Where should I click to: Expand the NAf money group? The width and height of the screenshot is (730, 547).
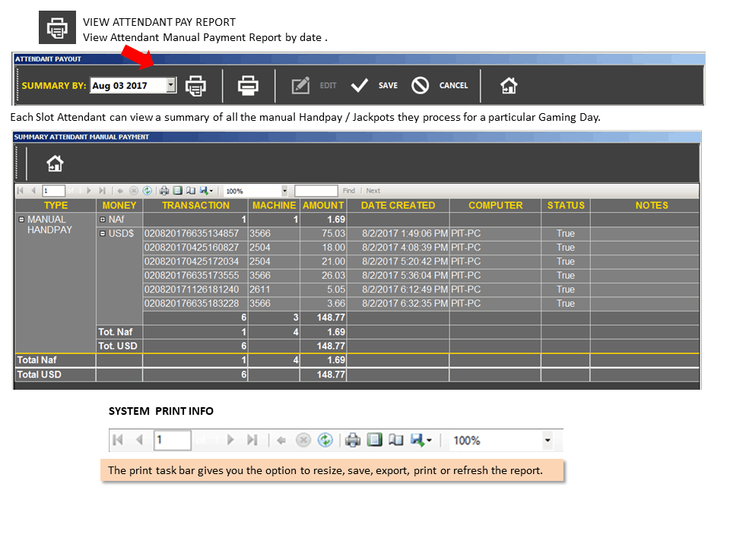pos(103,220)
